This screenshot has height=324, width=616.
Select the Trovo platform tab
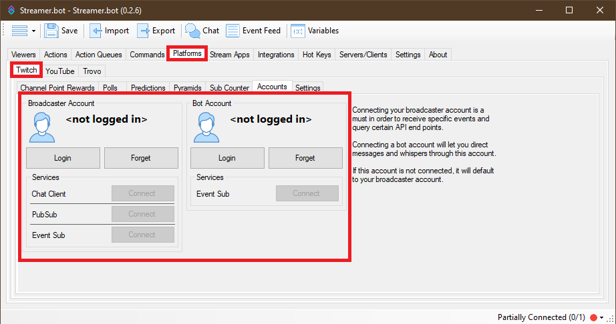(x=92, y=71)
